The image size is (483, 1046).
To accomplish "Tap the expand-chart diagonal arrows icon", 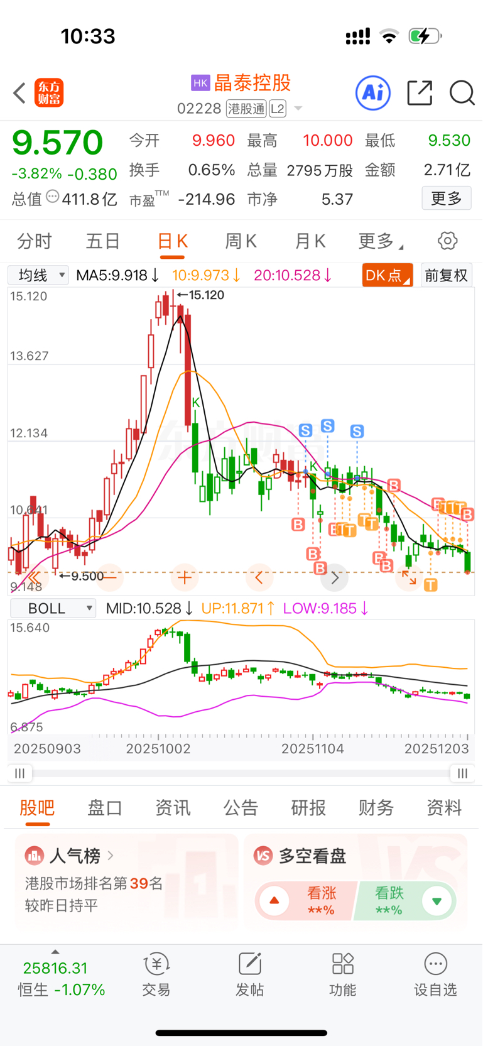I will click(x=410, y=577).
